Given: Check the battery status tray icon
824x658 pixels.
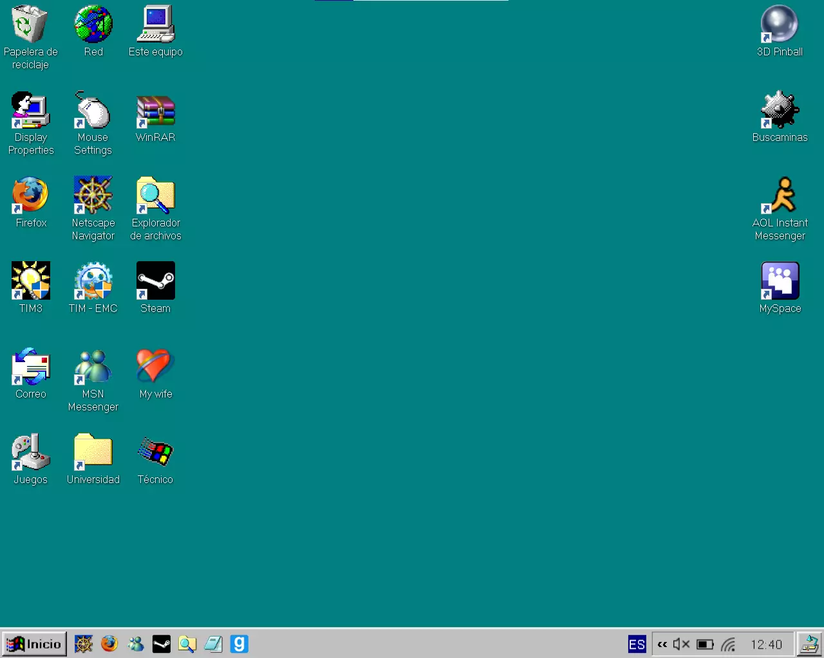Looking at the screenshot, I should (705, 644).
